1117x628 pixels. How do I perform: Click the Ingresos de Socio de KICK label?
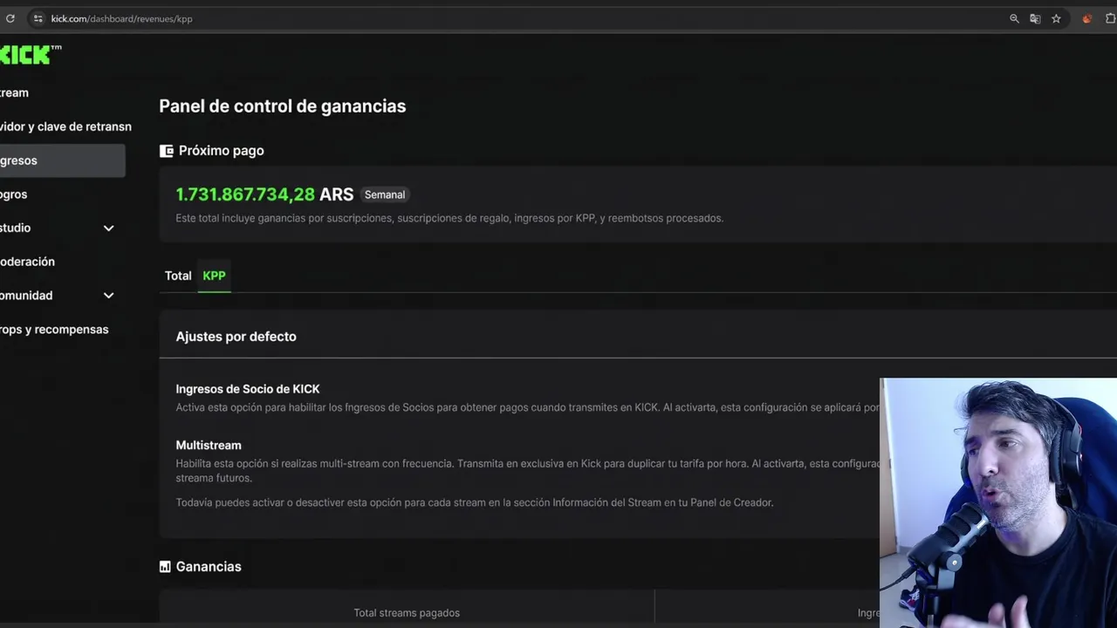[x=248, y=389]
